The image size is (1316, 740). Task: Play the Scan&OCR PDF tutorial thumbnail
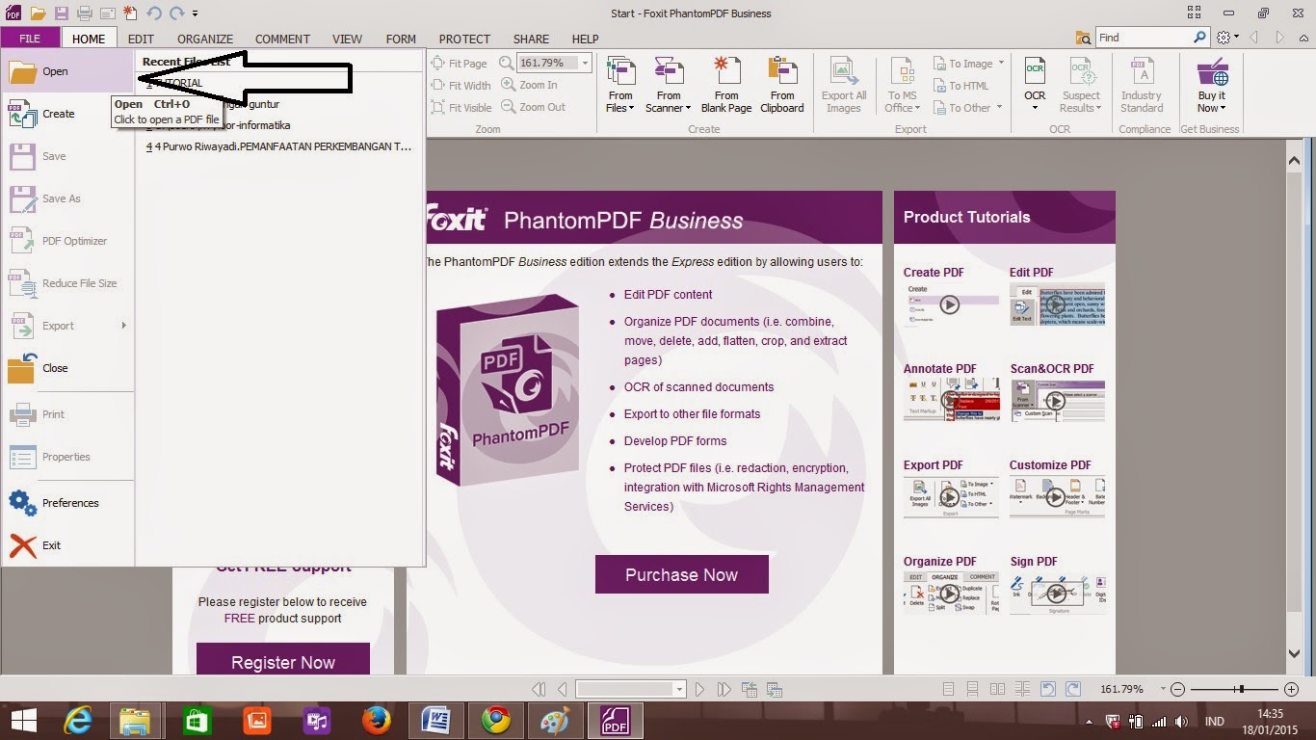click(1057, 401)
